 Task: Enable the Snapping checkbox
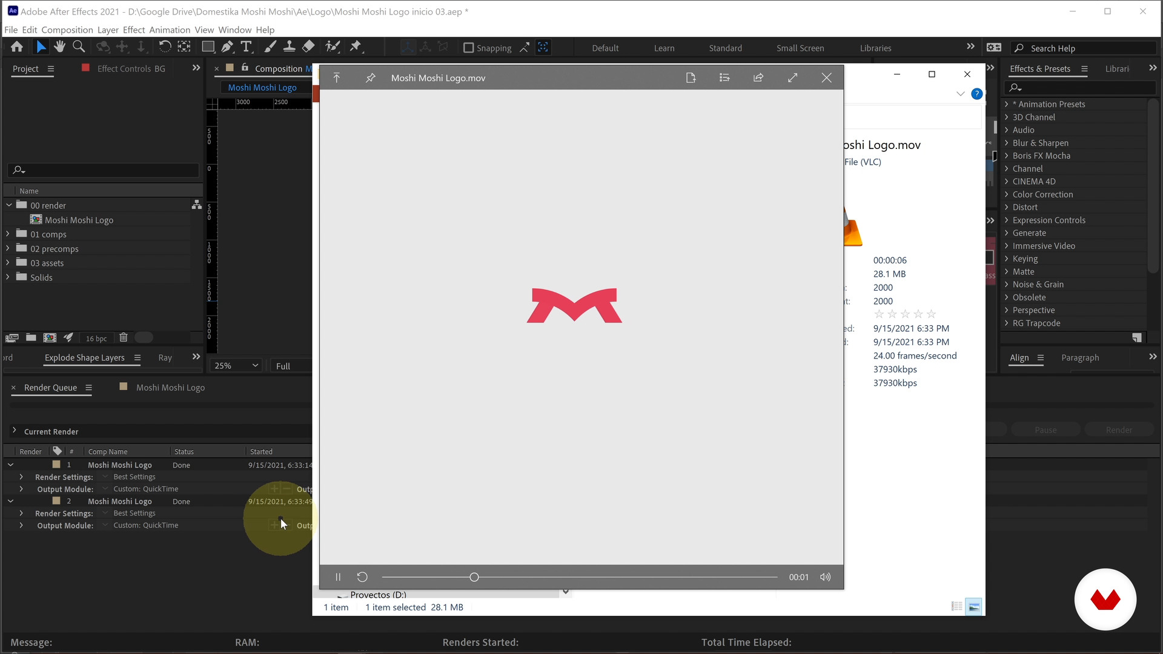point(468,48)
